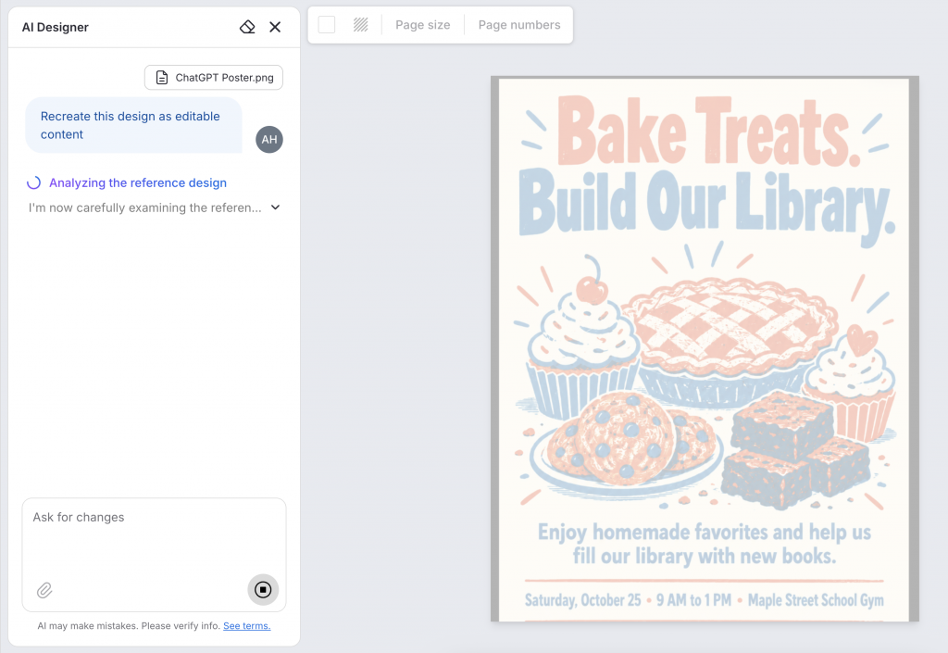Open the See terms link
The width and height of the screenshot is (948, 653).
click(x=246, y=626)
